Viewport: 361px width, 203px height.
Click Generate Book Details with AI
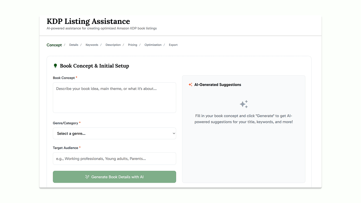tap(114, 177)
